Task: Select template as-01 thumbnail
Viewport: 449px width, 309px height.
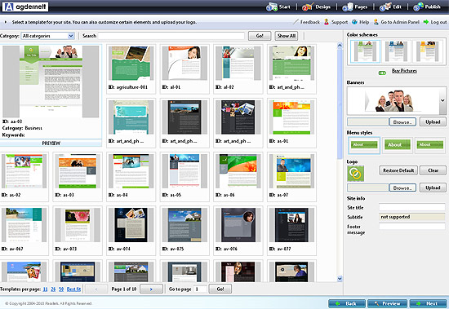Action: (291, 117)
